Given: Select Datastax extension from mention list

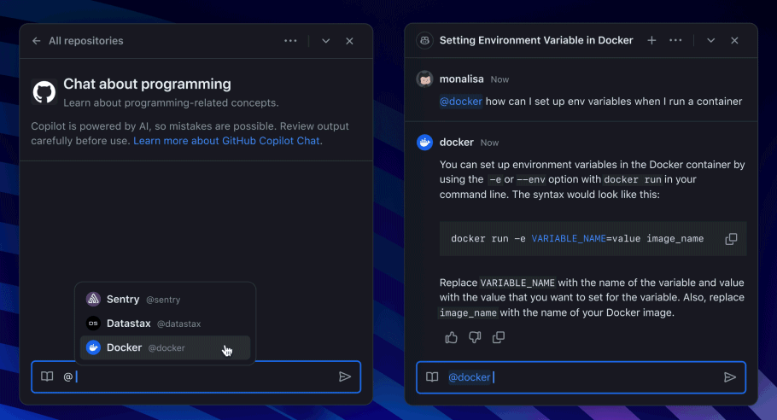Looking at the screenshot, I should pyautogui.click(x=165, y=324).
